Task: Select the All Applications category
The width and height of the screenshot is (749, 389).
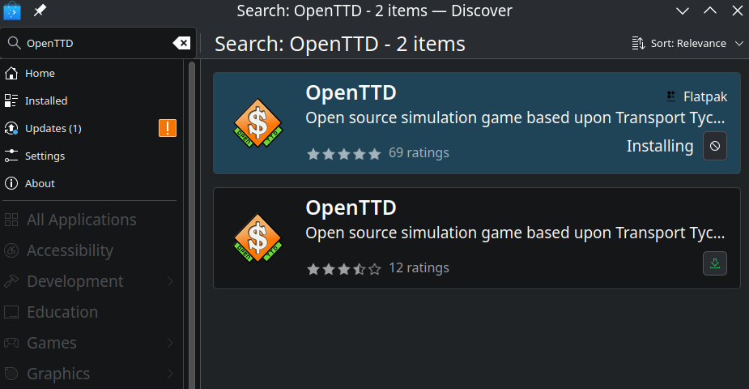Action: coord(91,220)
